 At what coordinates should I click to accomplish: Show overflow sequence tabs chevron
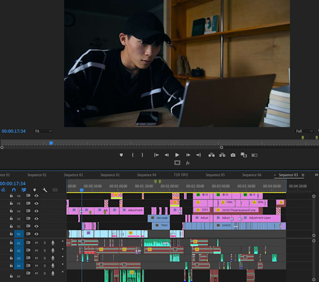click(316, 175)
